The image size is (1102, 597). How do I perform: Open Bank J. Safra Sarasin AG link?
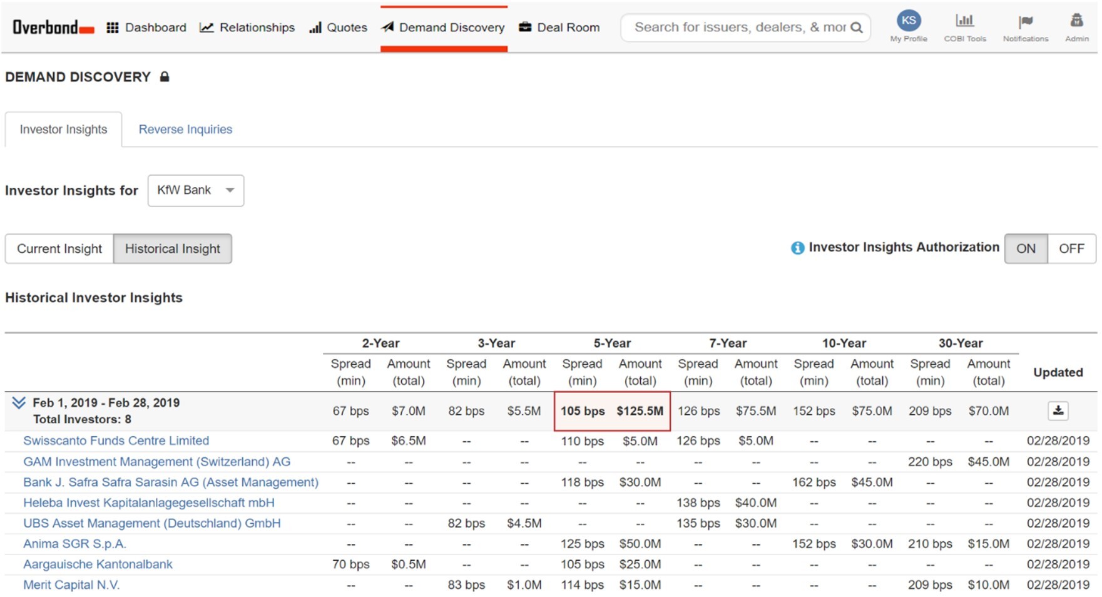coord(171,482)
